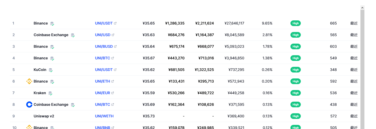Viewport: 376px width, 129px height.
Task: Click the external link icon next to UNI/ETH
Action: point(113,81)
